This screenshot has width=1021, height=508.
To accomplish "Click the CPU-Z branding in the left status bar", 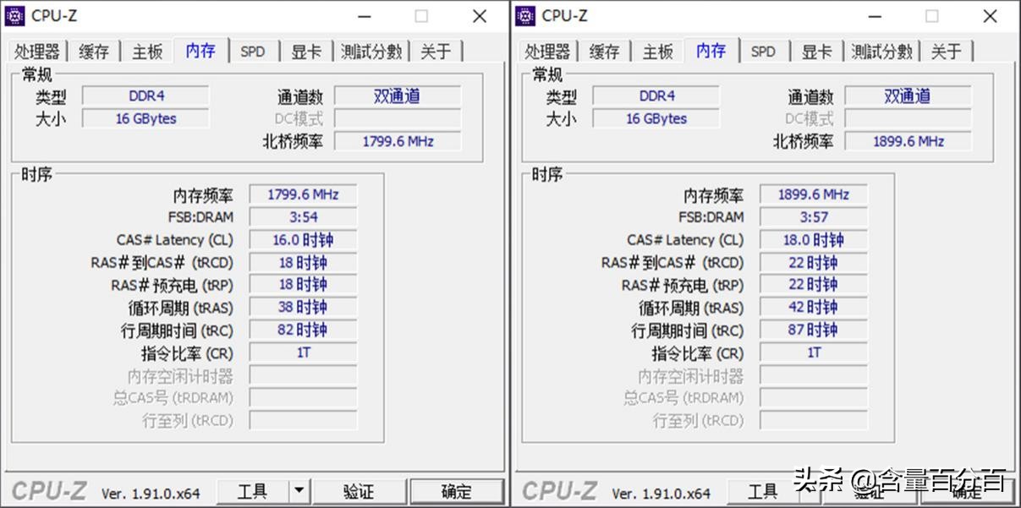I will (49, 490).
